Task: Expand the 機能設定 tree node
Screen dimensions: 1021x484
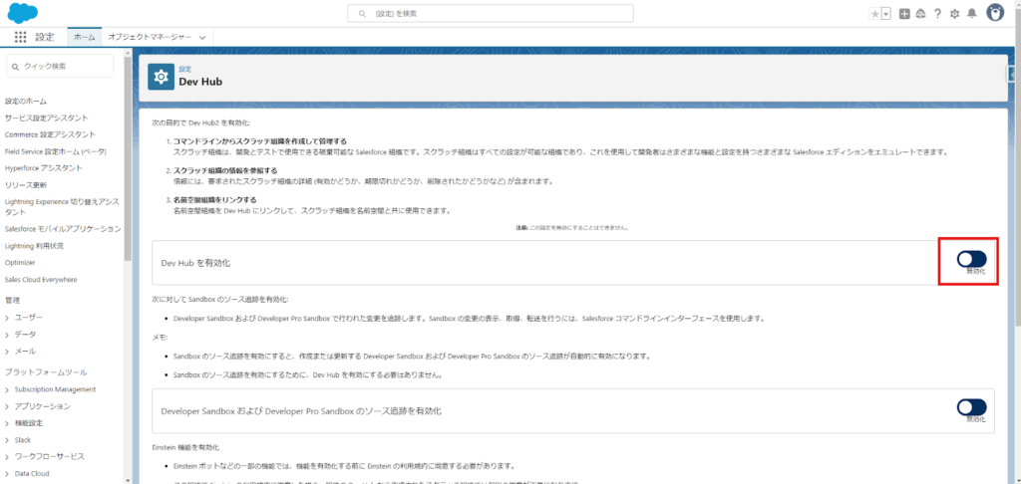Action: (x=7, y=423)
